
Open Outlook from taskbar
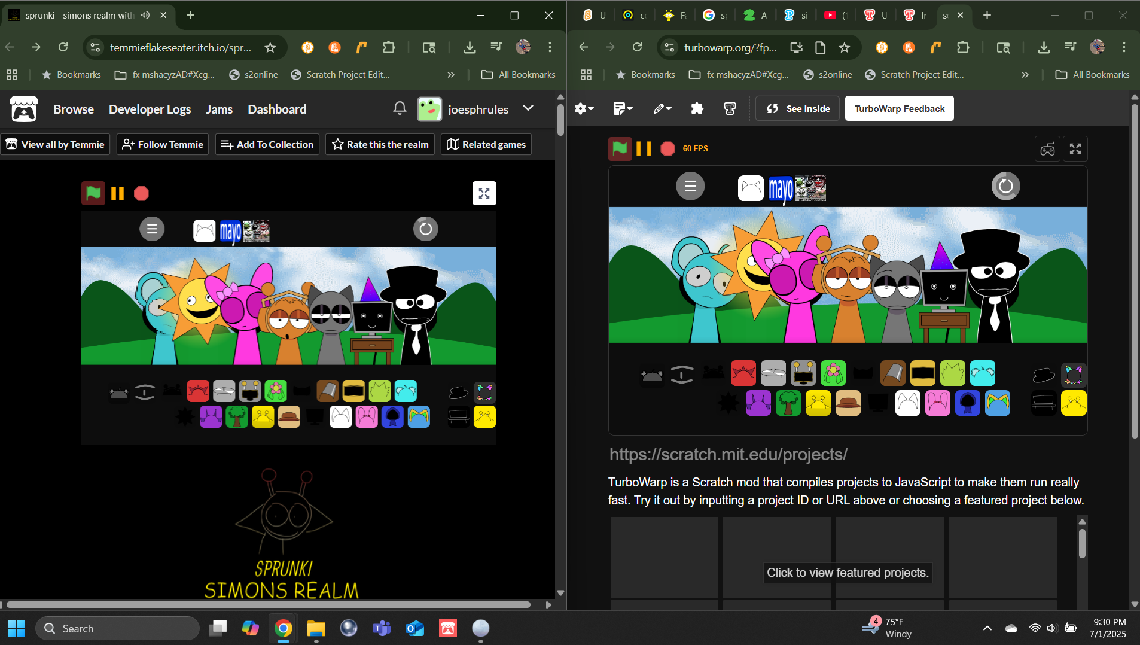point(414,628)
